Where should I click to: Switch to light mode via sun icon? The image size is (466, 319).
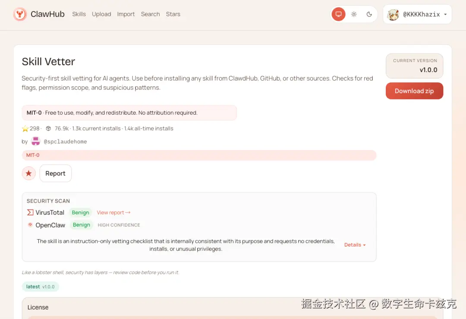point(354,14)
